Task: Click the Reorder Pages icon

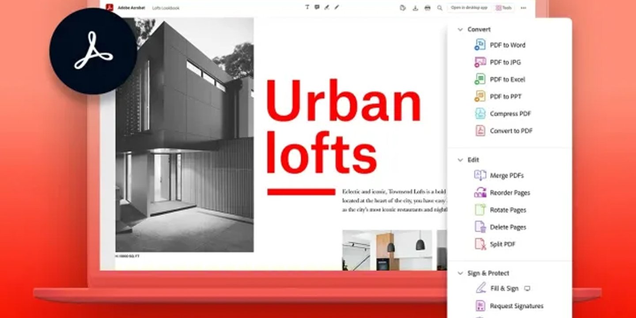Action: pos(480,193)
